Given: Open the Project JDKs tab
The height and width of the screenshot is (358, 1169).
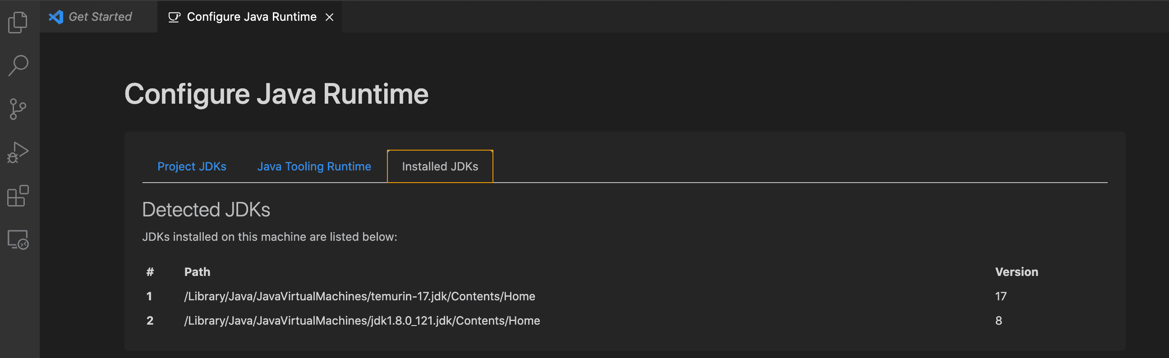Looking at the screenshot, I should (x=192, y=166).
